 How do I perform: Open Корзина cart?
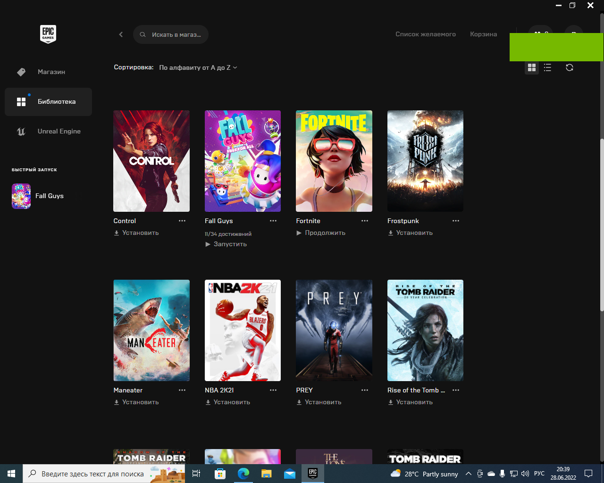pyautogui.click(x=483, y=34)
